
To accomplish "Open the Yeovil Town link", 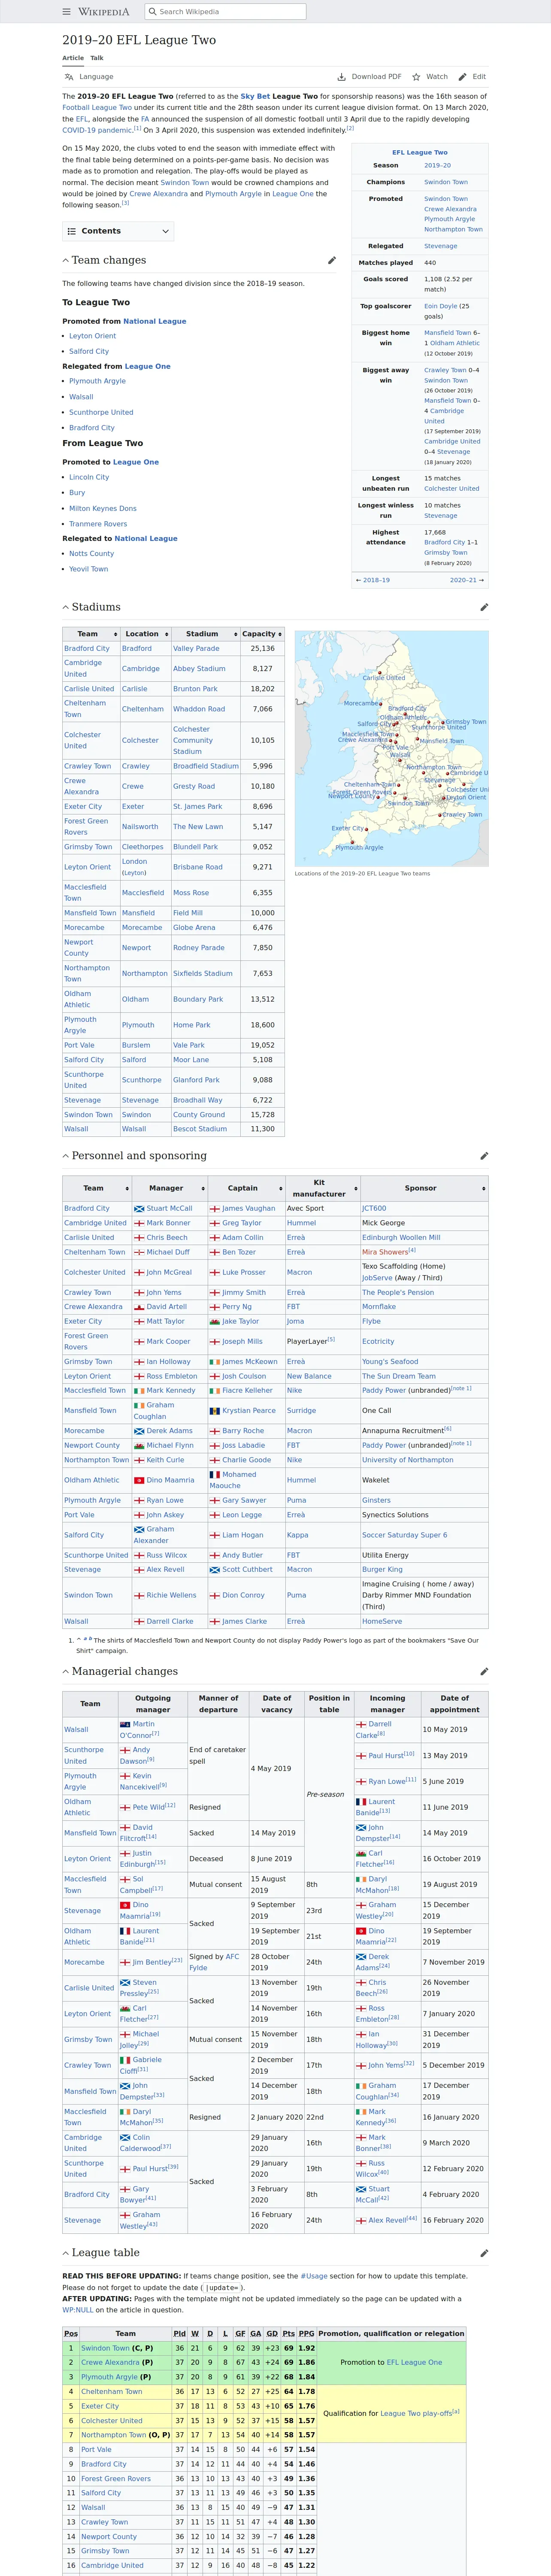I will click(x=89, y=569).
